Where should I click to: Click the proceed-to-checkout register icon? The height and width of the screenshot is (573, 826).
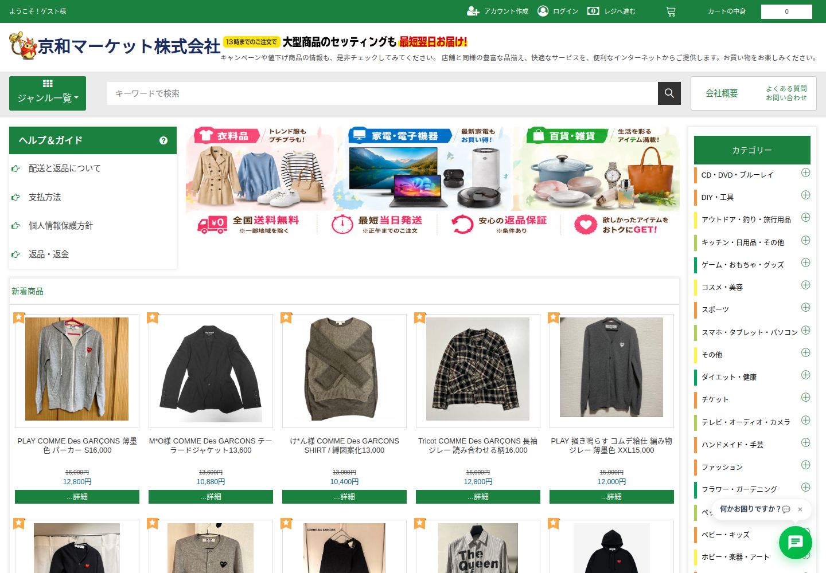coord(593,11)
